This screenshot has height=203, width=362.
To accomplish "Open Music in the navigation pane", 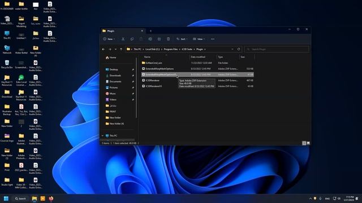I will click(x=111, y=94).
